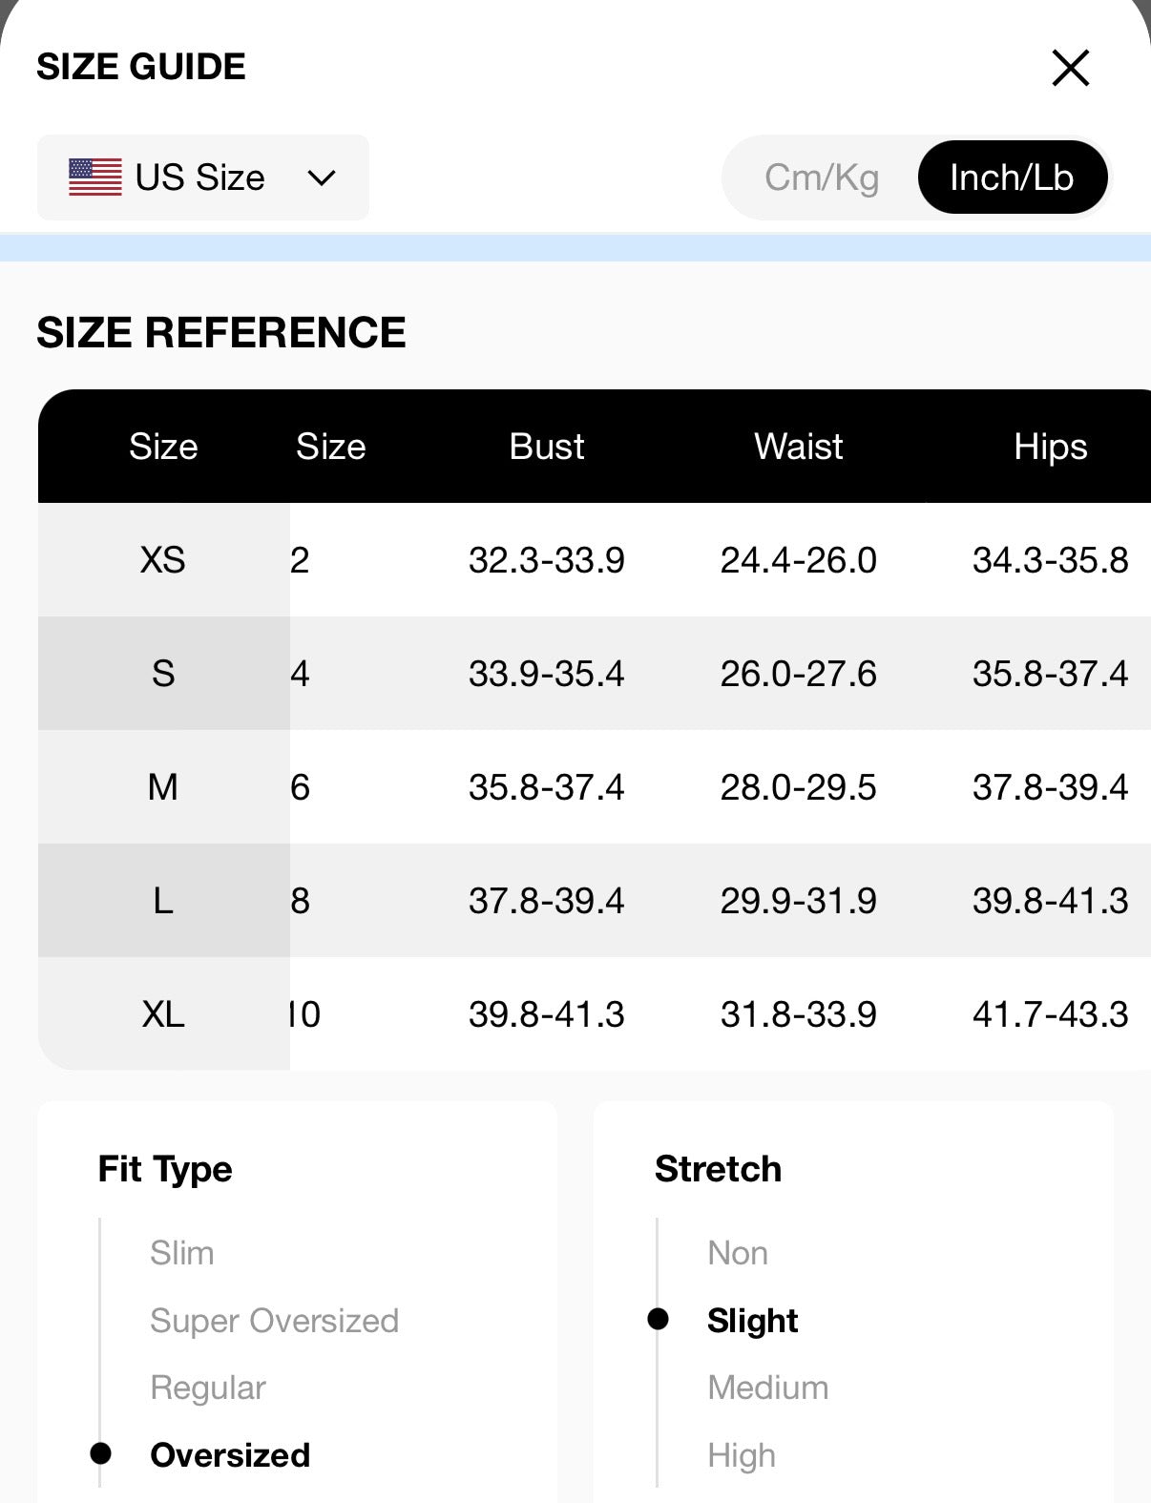The image size is (1151, 1503).
Task: Click the Hips column header
Action: (1050, 447)
